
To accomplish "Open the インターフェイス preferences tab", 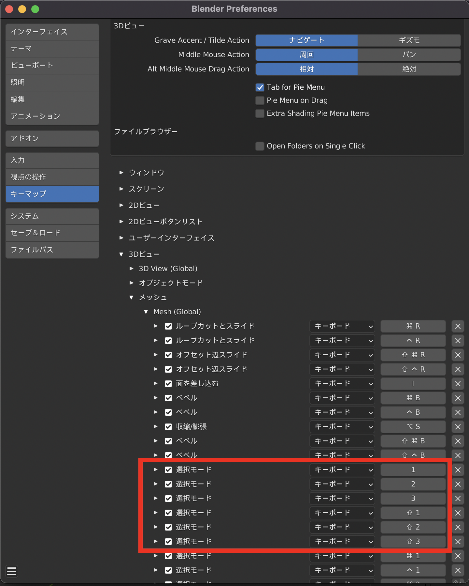I will coord(52,32).
